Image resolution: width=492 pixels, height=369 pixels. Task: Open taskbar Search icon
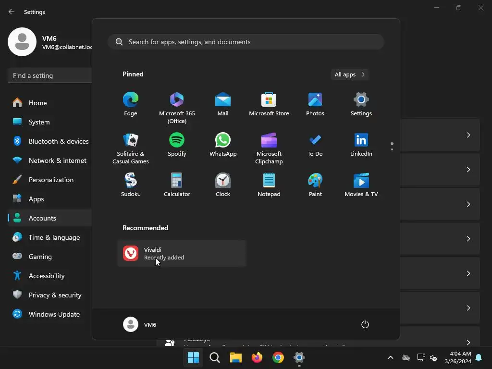point(215,357)
